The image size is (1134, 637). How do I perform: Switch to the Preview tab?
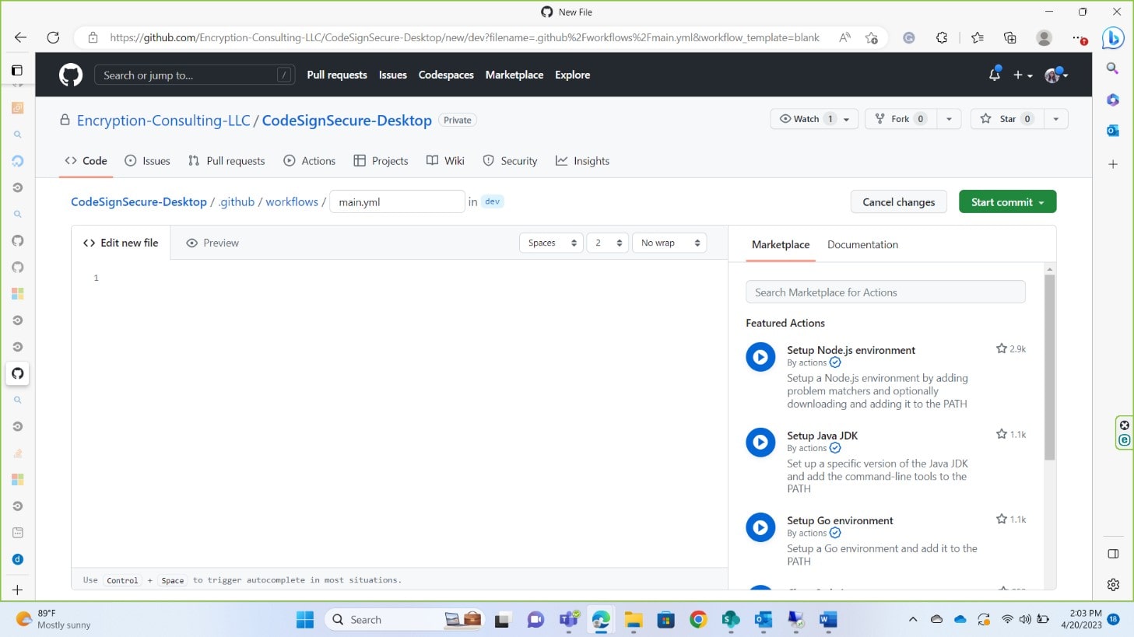click(212, 243)
